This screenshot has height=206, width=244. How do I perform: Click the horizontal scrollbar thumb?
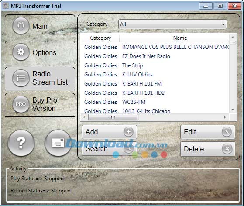(x=113, y=117)
